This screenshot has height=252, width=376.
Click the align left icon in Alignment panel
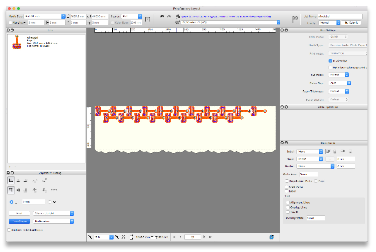(x=11, y=181)
